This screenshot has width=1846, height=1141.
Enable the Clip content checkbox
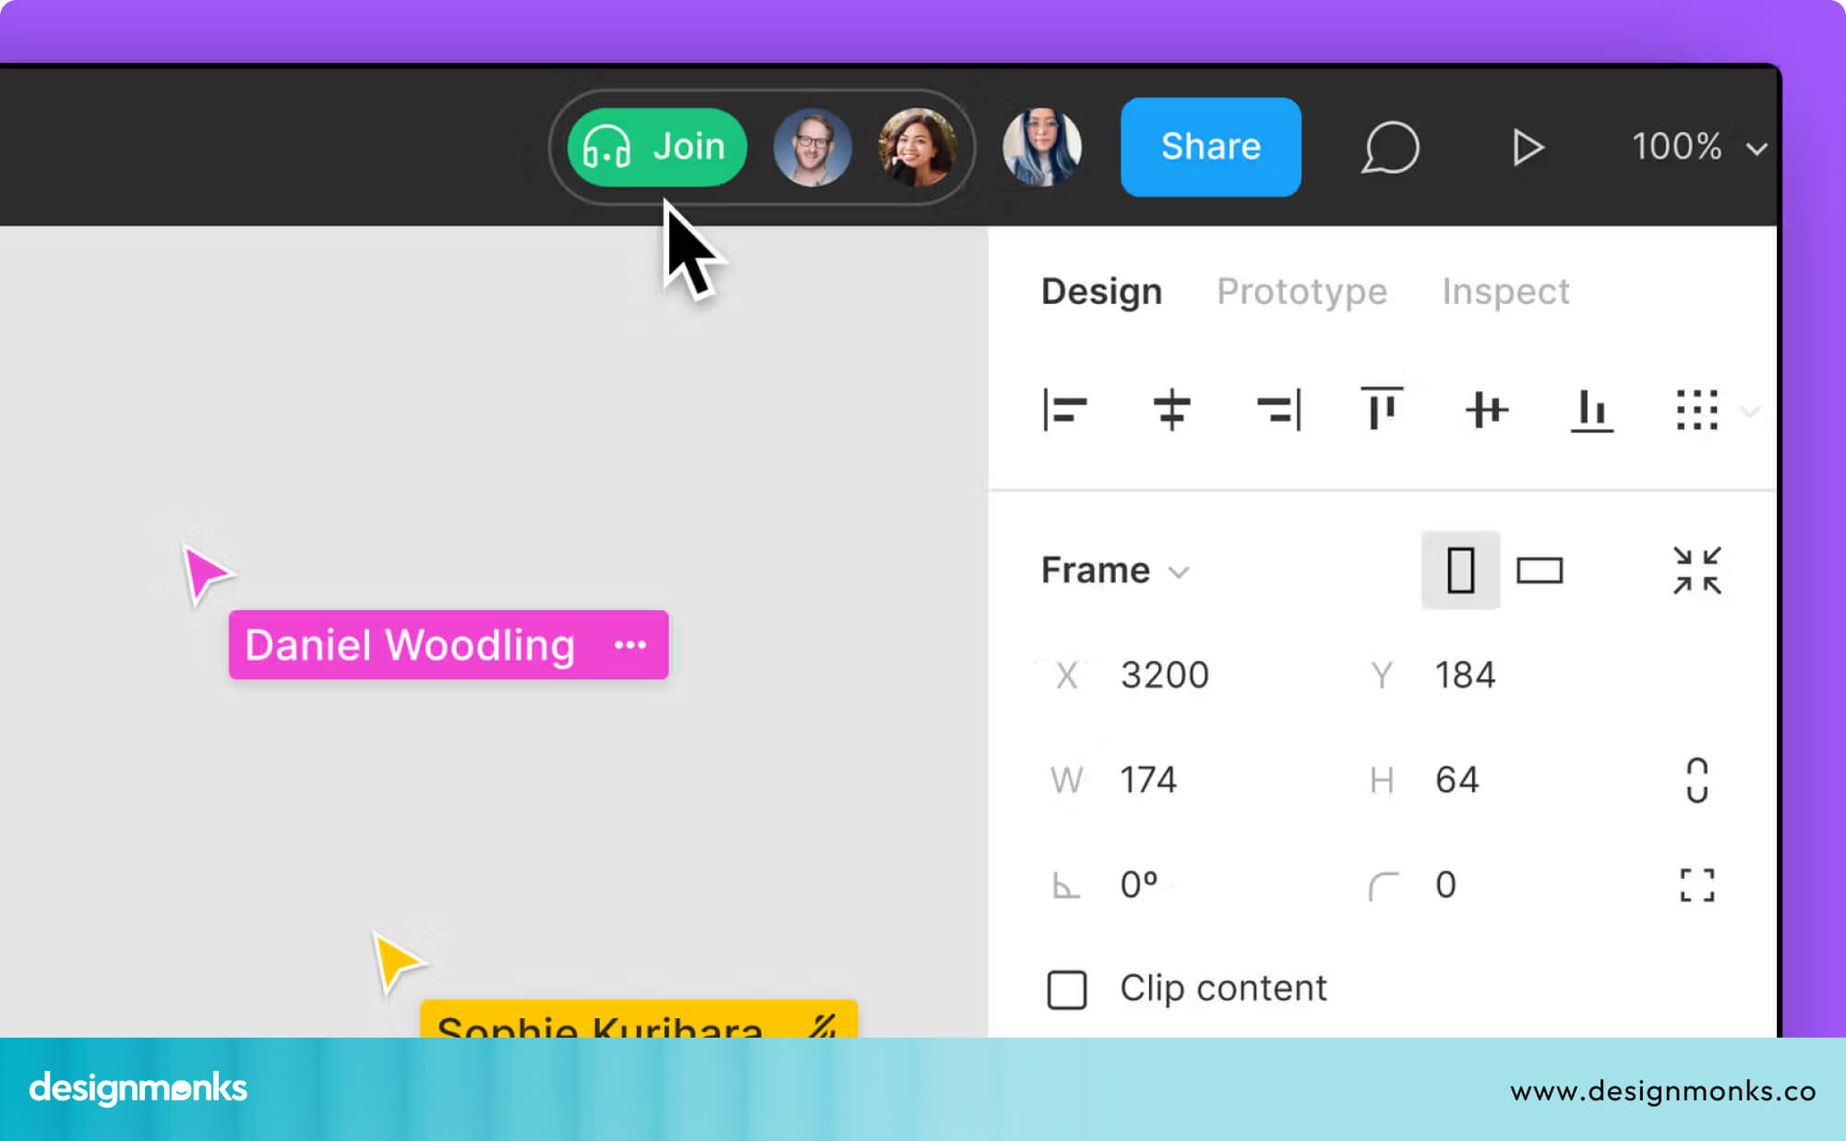coord(1066,990)
